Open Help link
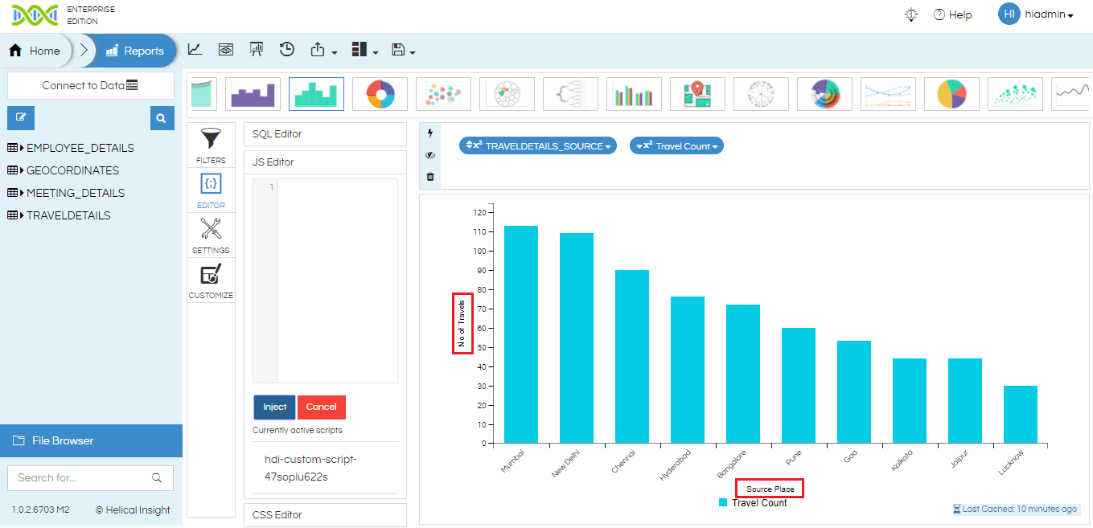This screenshot has width=1093, height=528. (x=953, y=14)
